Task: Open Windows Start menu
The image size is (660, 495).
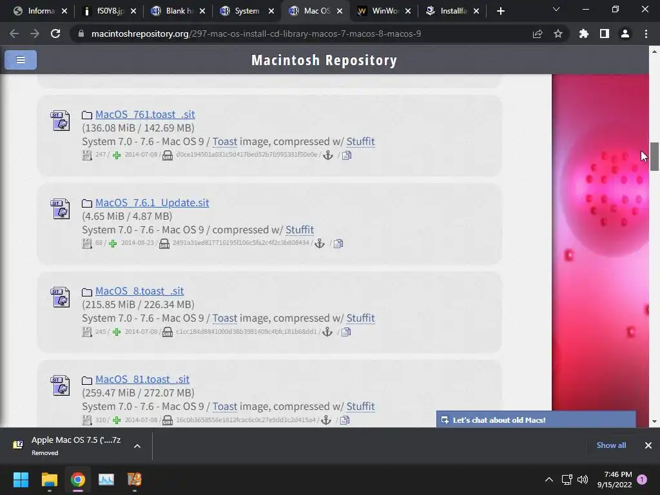Action: pyautogui.click(x=21, y=480)
